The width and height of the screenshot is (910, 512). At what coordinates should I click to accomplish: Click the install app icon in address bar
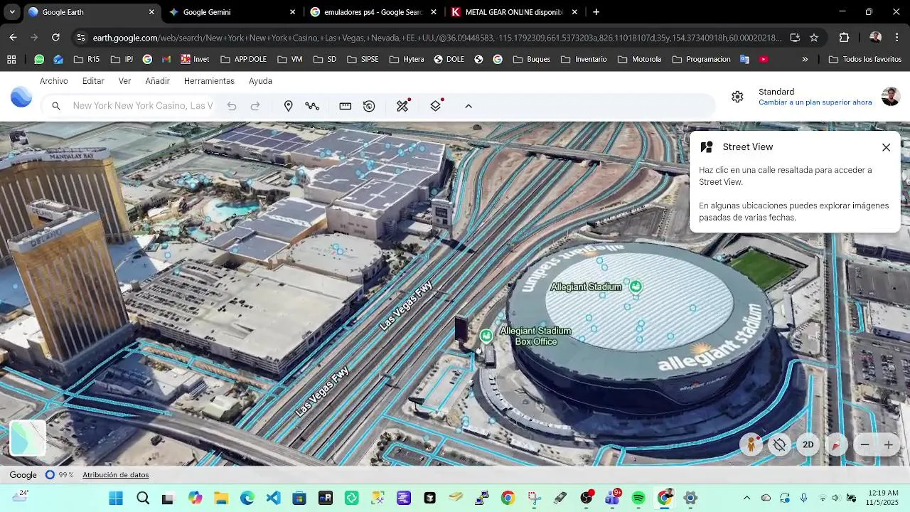(795, 38)
